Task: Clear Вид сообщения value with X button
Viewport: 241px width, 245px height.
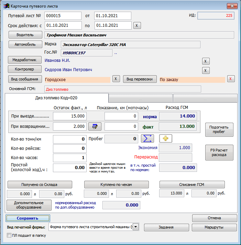Action: (116, 79)
